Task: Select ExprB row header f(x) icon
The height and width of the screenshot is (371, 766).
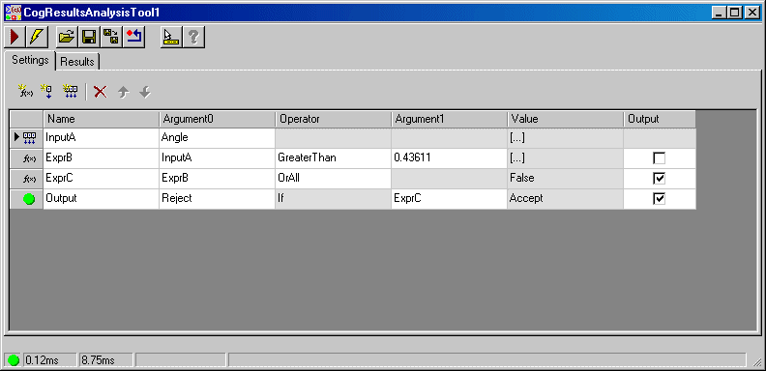Action: pos(26,158)
